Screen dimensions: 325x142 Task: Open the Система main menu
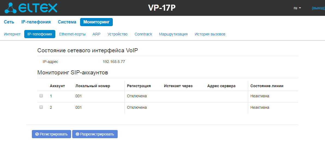67,22
